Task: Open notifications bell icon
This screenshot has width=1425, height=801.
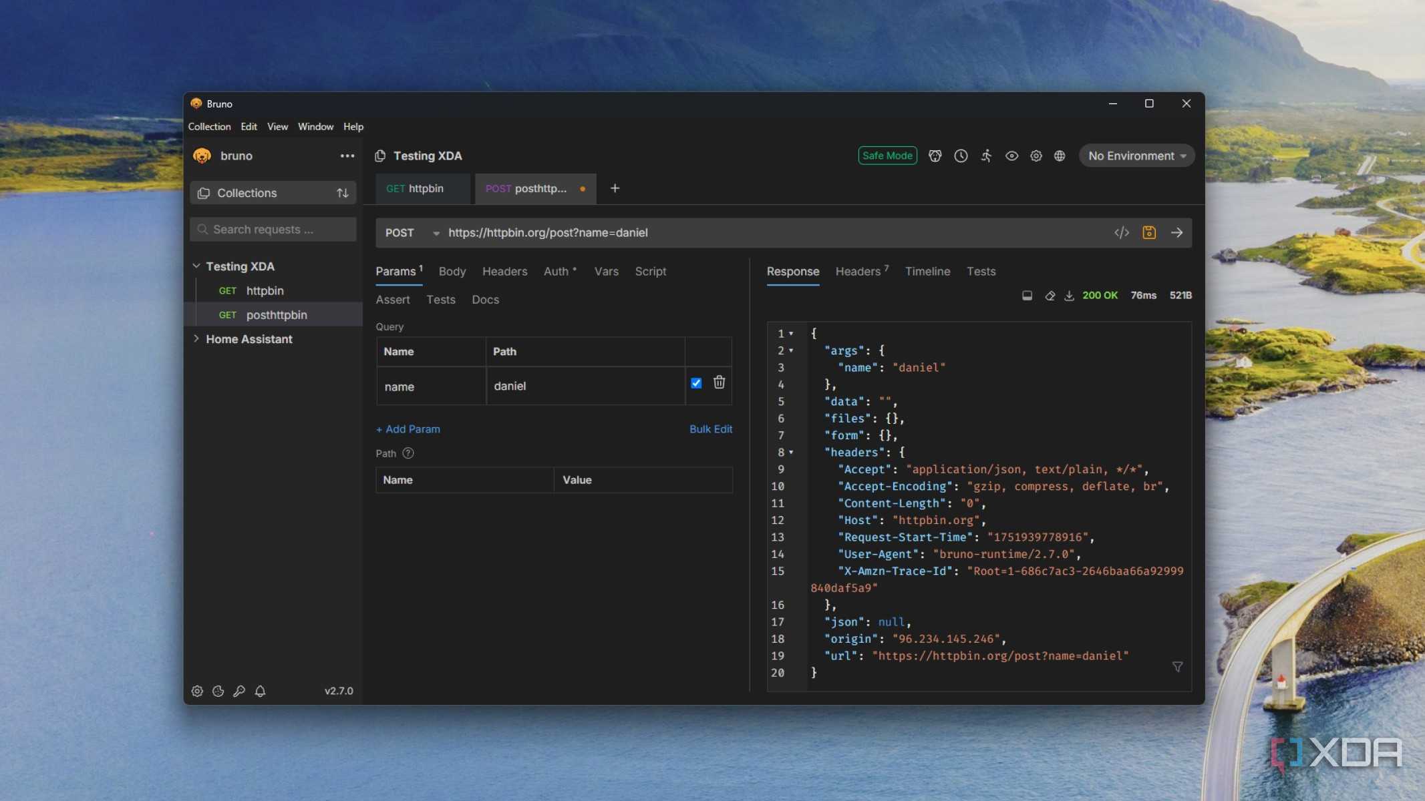Action: 261,691
